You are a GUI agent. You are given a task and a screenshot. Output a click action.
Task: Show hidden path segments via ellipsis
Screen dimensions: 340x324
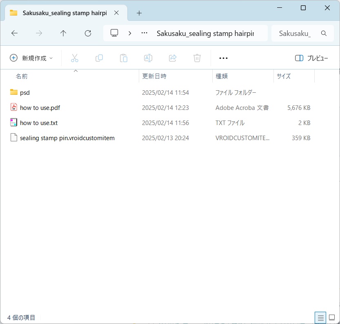coord(144,33)
